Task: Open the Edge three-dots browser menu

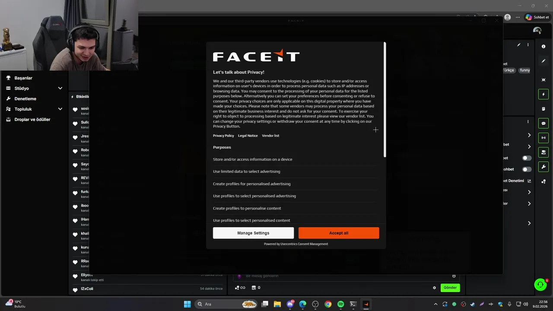Action: (518, 17)
